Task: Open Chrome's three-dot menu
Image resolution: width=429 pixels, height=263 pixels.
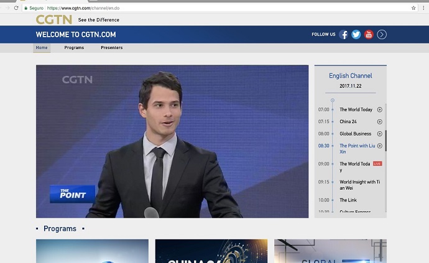Action: [423, 8]
